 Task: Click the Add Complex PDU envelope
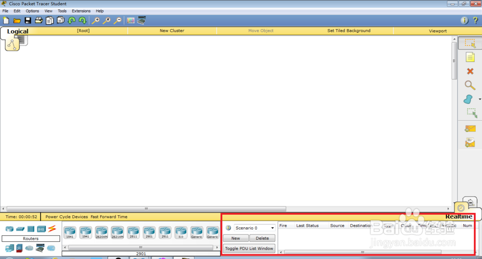[470, 143]
